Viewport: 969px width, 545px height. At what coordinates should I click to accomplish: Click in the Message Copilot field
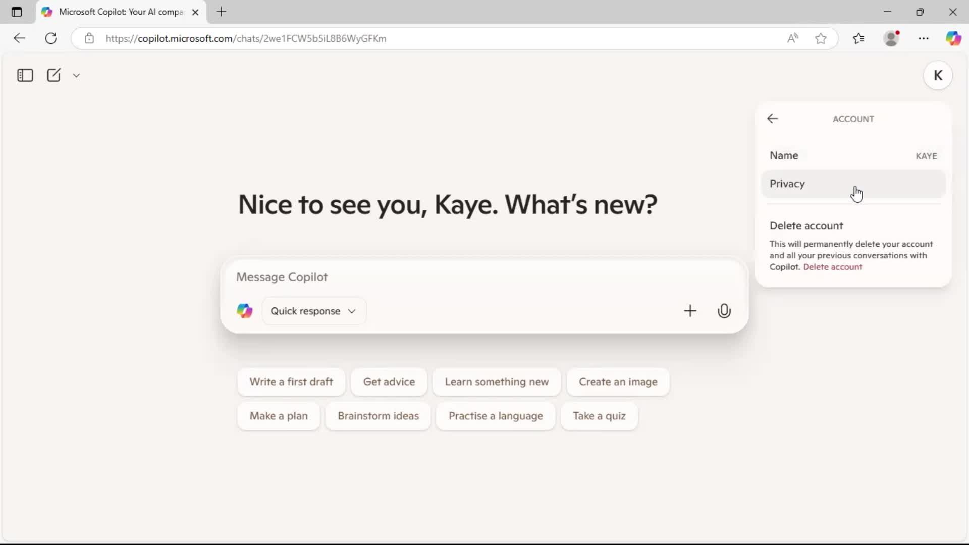coord(454,277)
